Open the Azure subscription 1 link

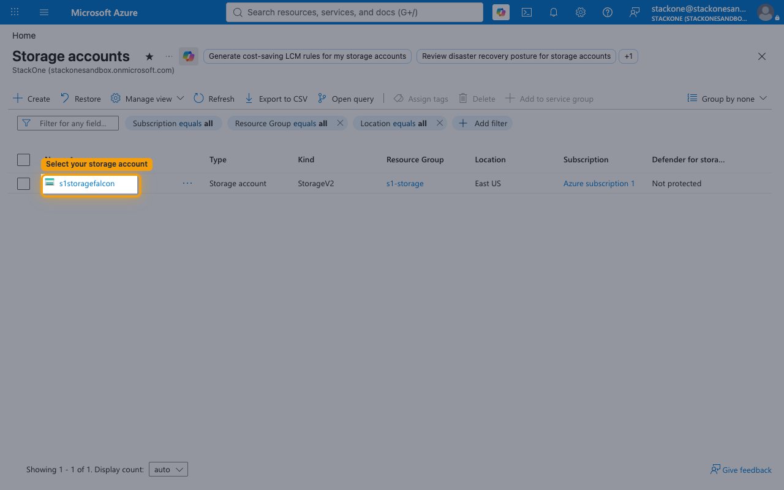(x=599, y=183)
